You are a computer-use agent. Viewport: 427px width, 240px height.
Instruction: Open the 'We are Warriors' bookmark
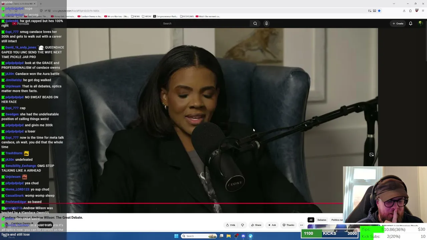pos(116,16)
